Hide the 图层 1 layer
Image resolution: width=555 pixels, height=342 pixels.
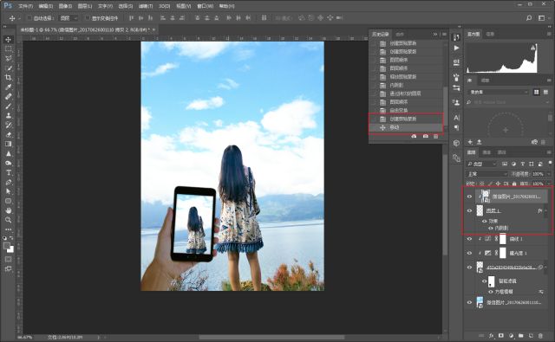tap(469, 210)
